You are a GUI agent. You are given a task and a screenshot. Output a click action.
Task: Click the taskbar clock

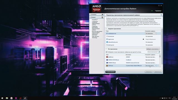174,98
